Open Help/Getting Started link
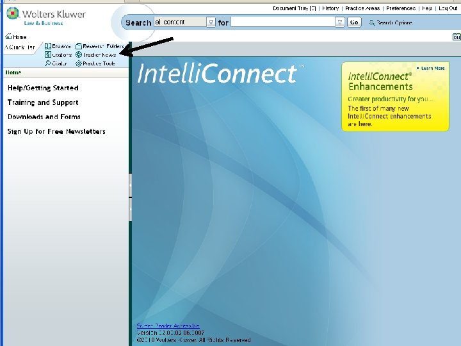The width and height of the screenshot is (461, 346). tap(43, 88)
